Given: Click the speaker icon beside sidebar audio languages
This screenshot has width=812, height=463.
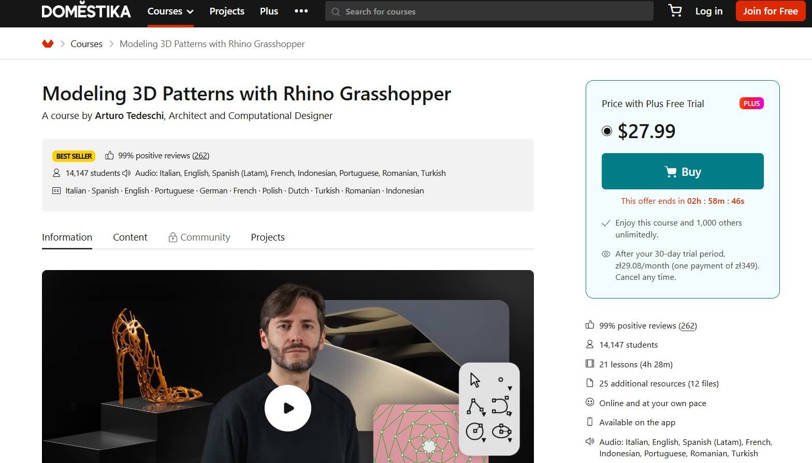Looking at the screenshot, I should tap(590, 442).
